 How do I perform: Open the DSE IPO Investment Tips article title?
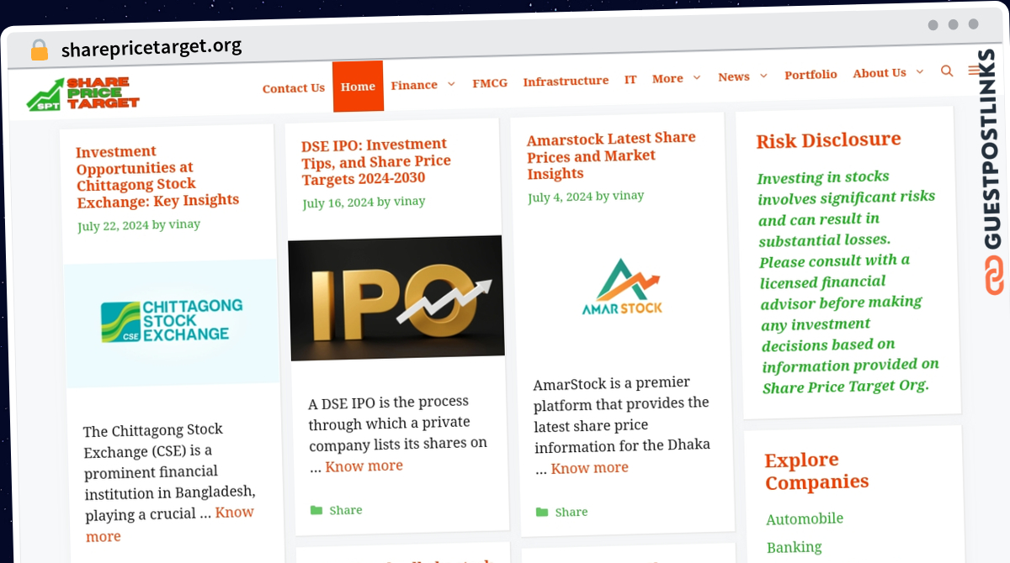click(x=375, y=161)
